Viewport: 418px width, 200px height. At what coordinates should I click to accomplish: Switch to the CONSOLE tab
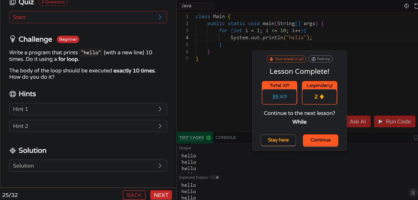[x=226, y=137]
